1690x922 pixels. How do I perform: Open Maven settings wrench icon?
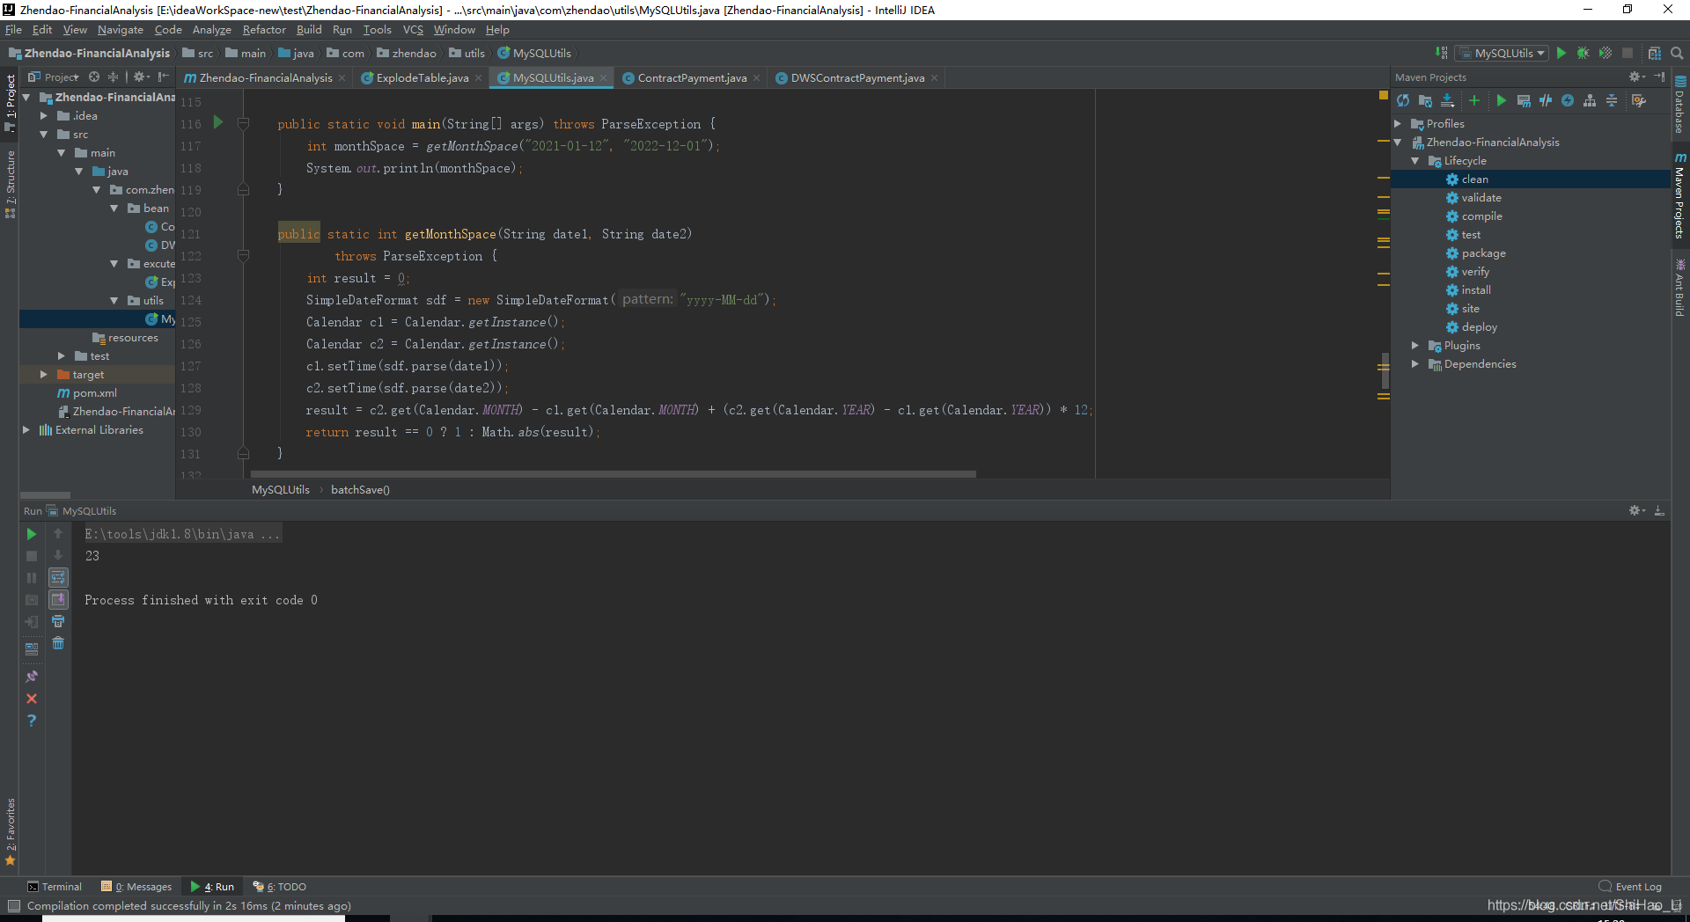tap(1639, 100)
